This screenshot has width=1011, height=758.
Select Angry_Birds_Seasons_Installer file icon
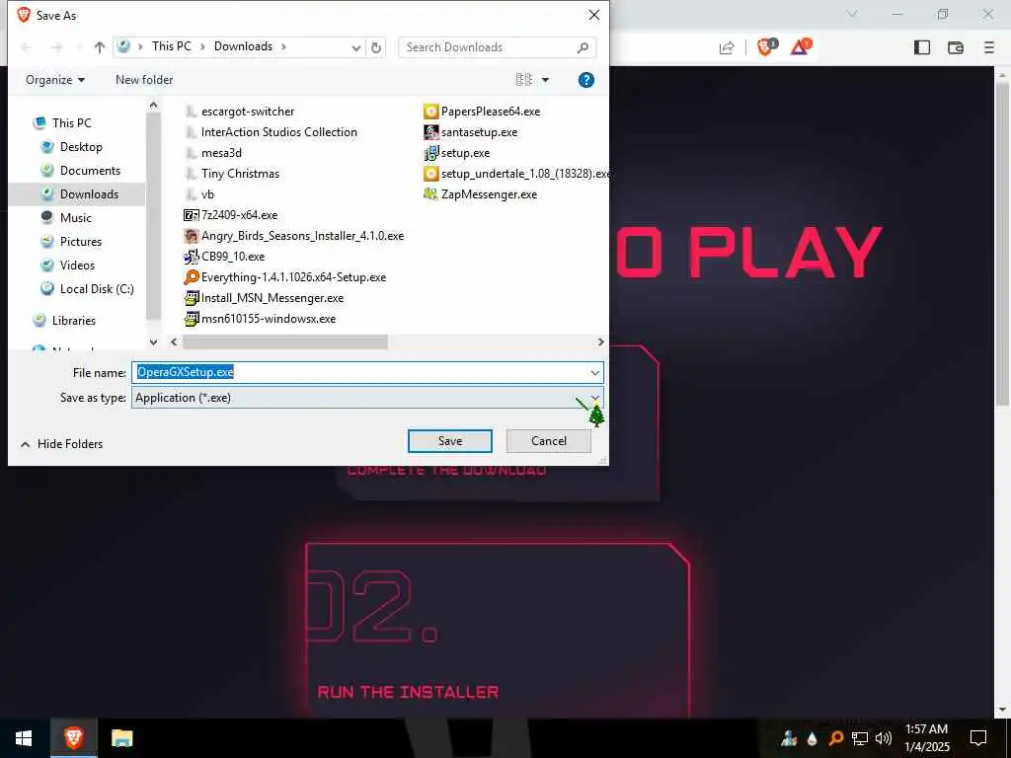click(x=192, y=236)
